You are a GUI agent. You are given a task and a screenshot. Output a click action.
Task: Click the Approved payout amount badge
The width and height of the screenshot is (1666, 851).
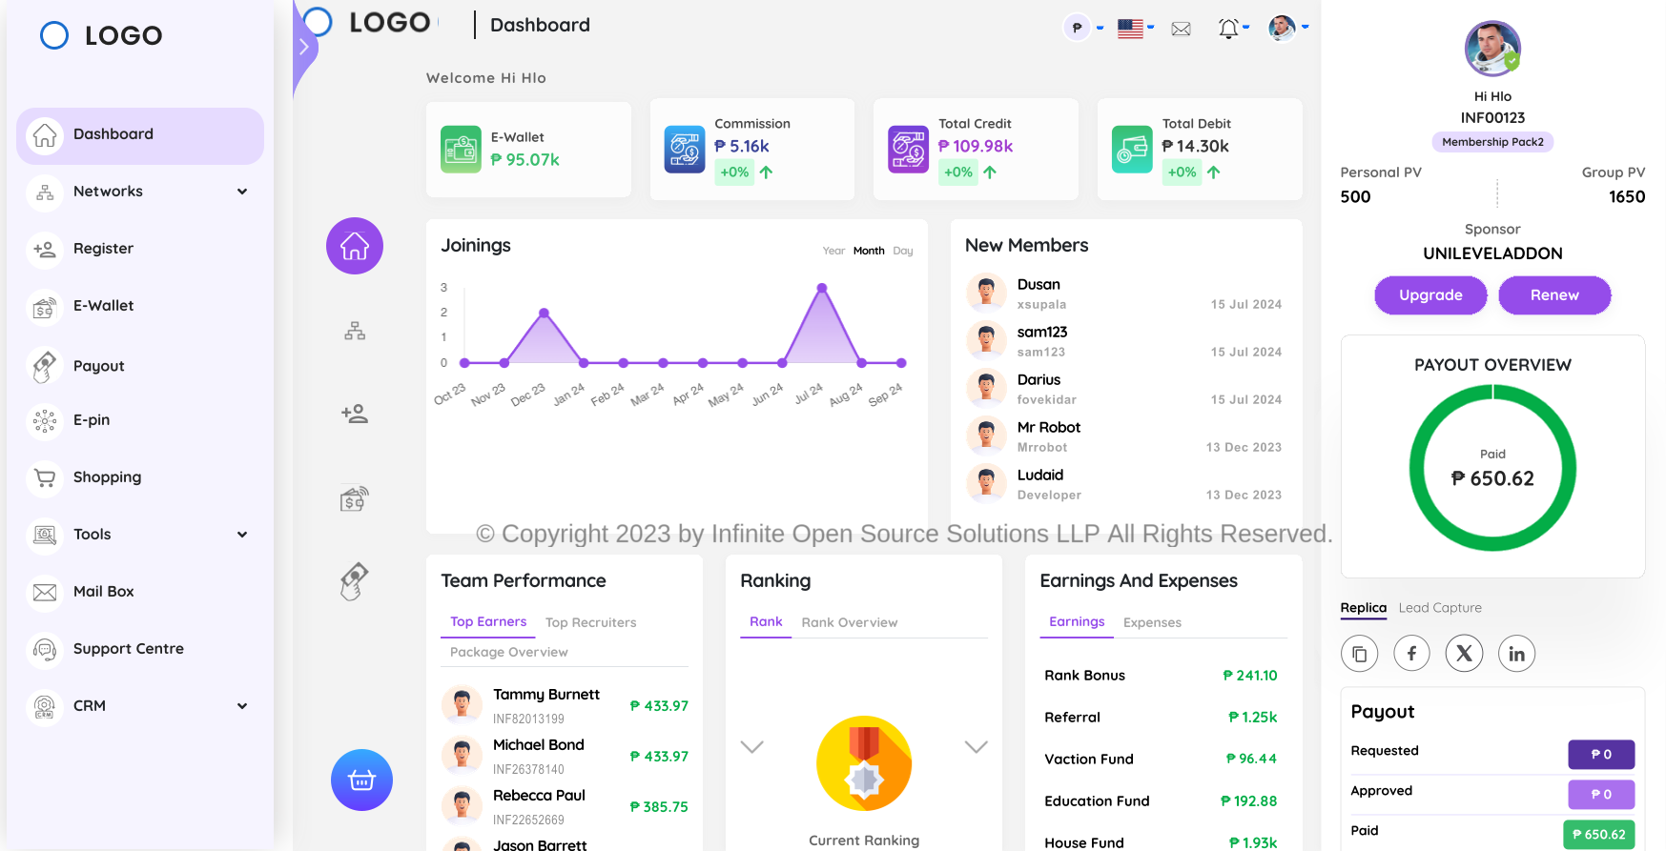tap(1601, 795)
